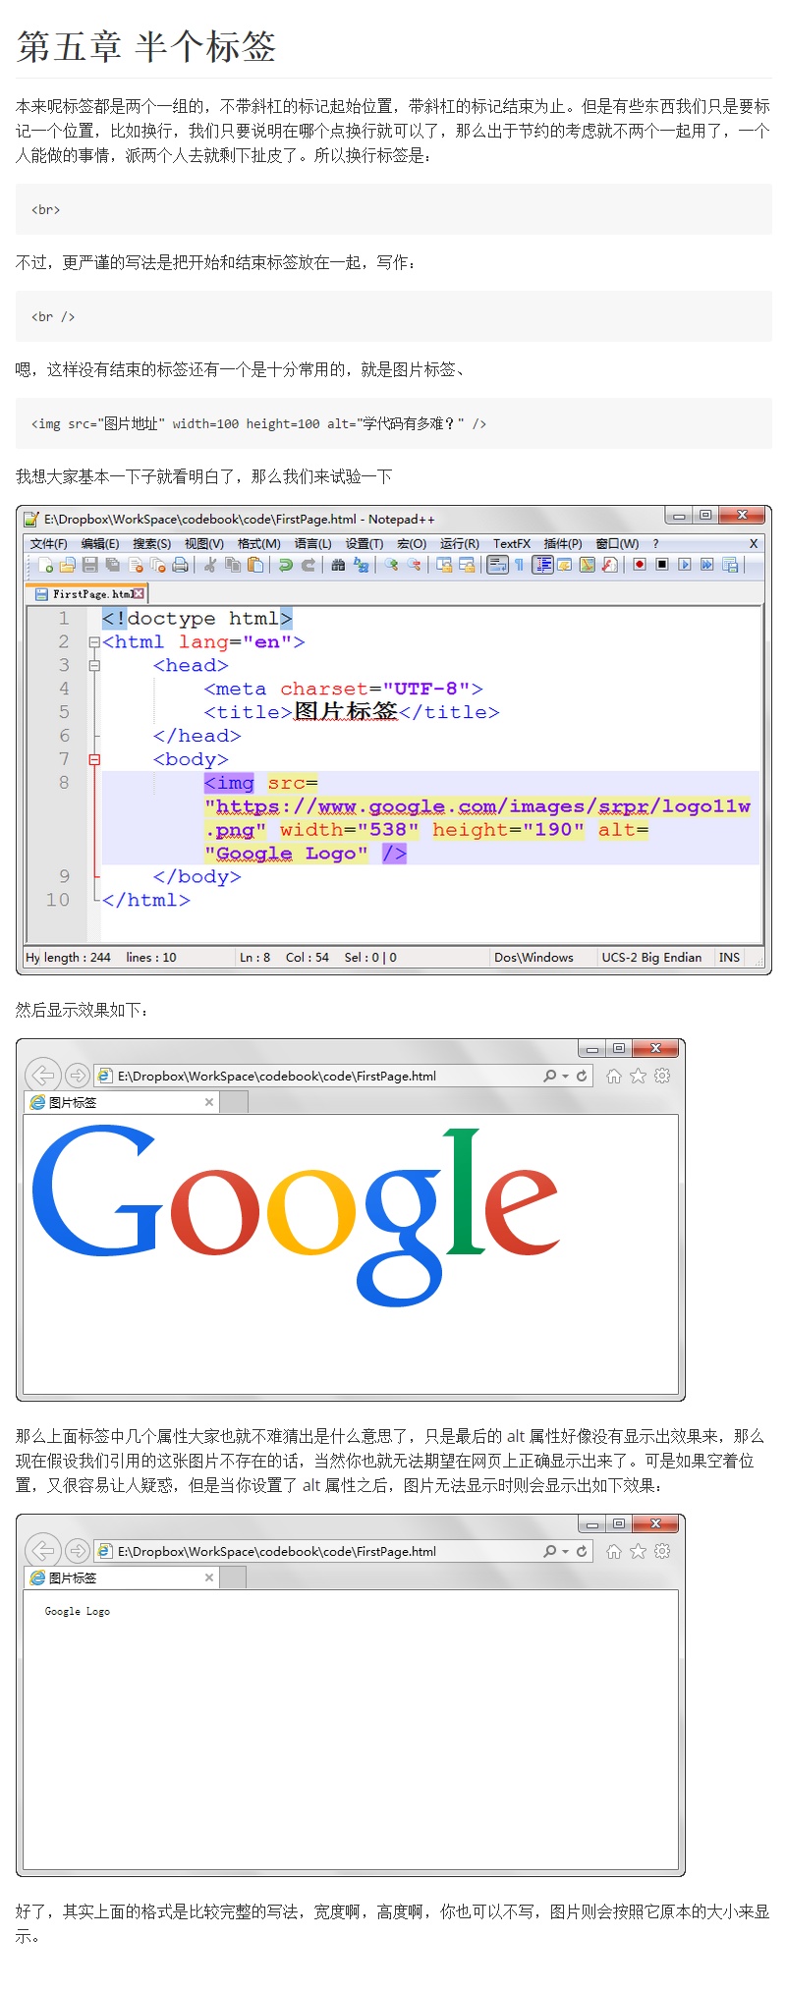Screen dimensions: 786x1992
Task: Open the 视图(V) menu in Notepad++
Action: click(204, 543)
